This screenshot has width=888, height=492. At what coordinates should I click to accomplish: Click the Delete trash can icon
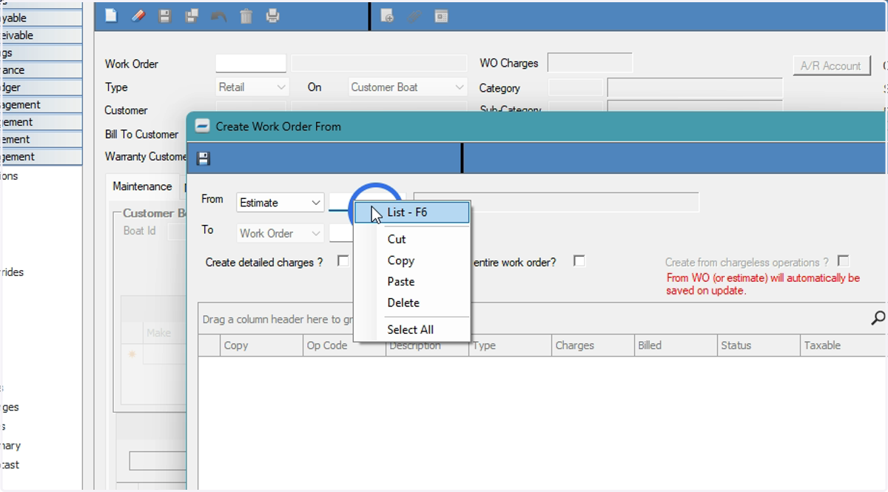coord(246,15)
